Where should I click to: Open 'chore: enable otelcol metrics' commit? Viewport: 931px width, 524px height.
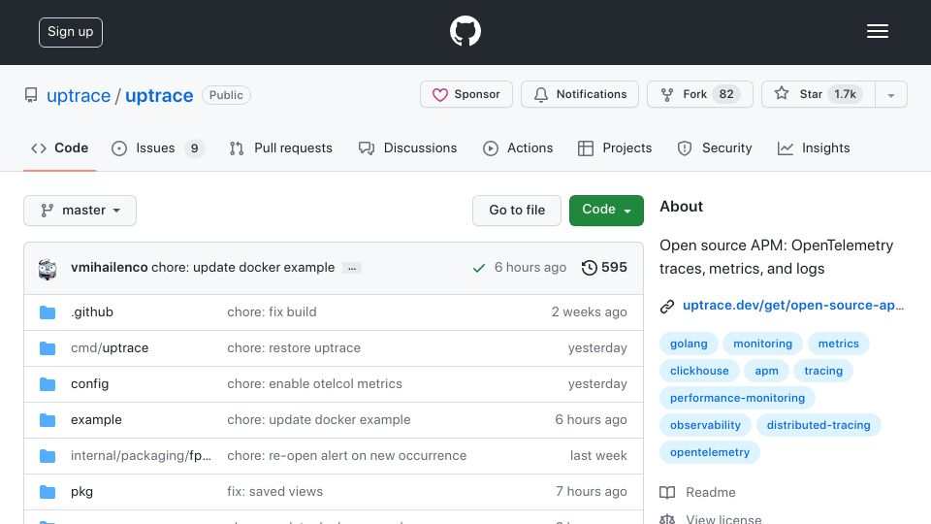pyautogui.click(x=314, y=384)
